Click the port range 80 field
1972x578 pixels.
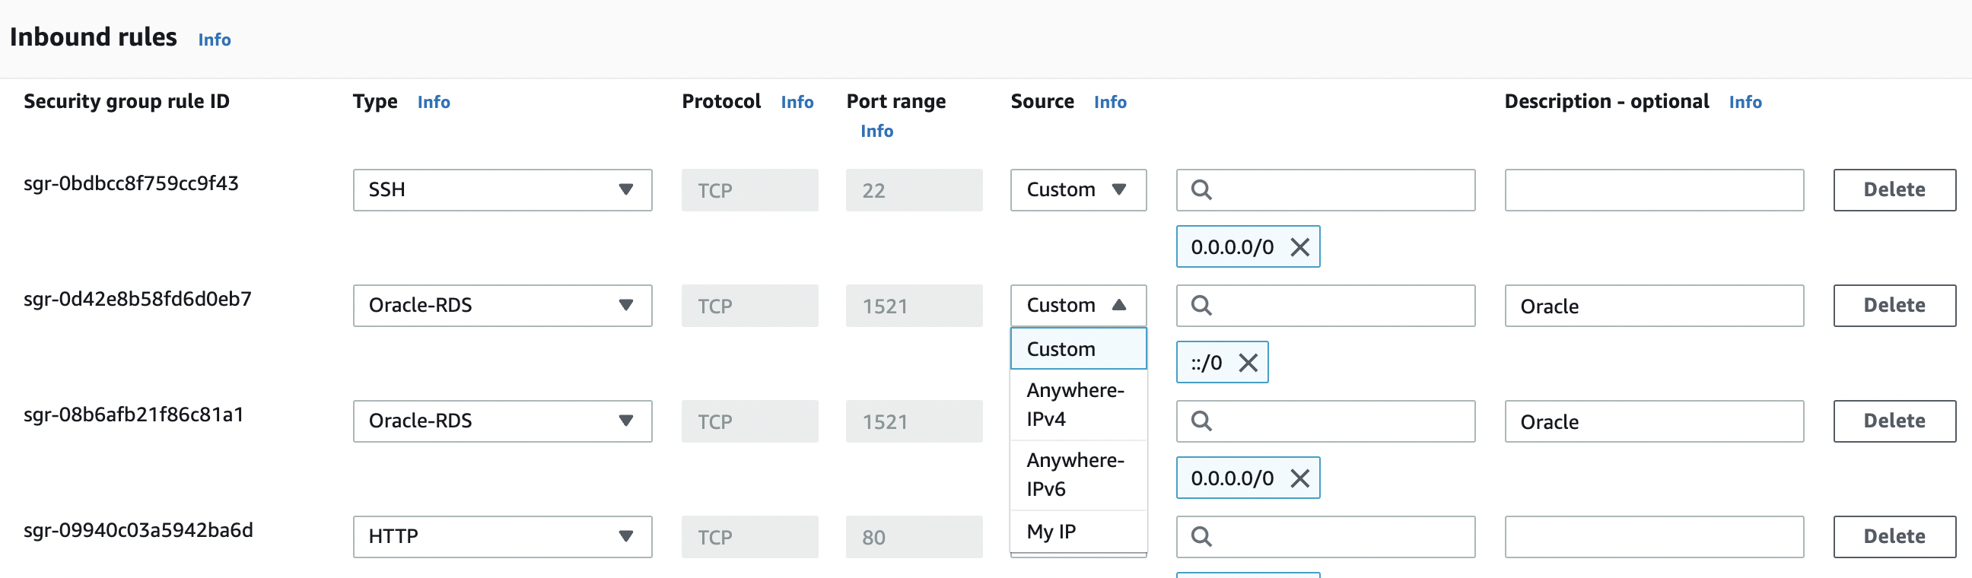(x=914, y=537)
